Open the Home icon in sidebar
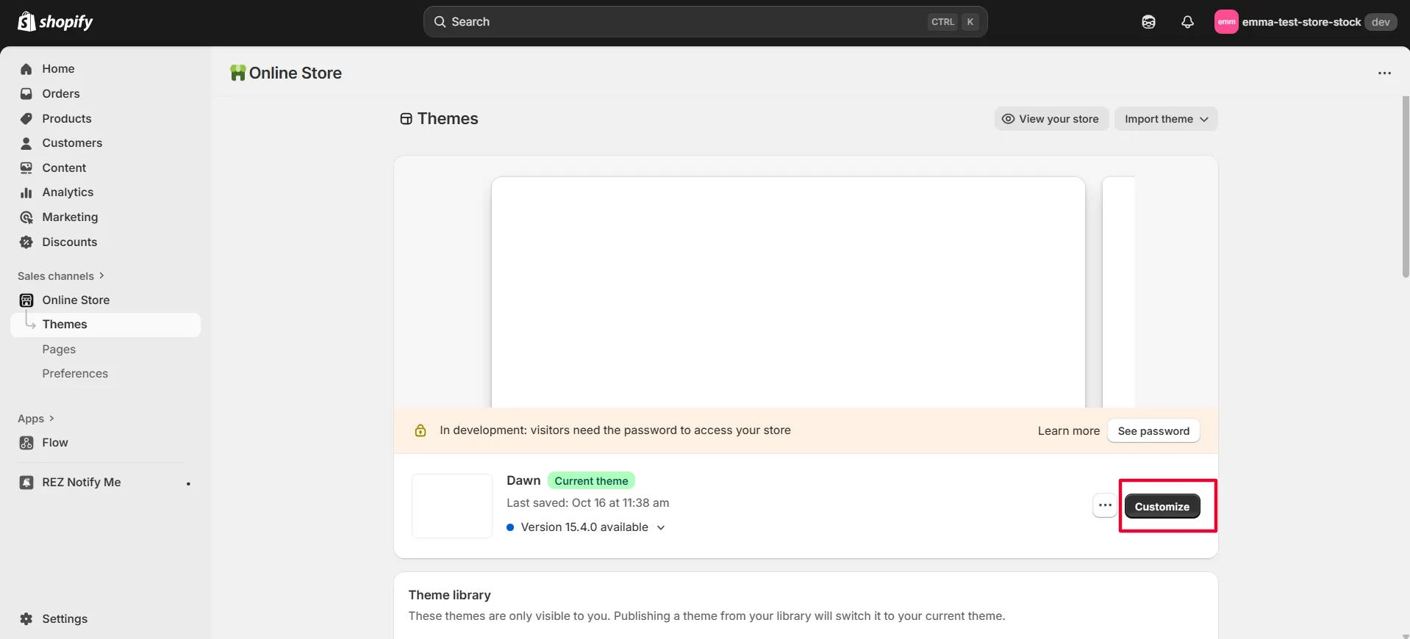Screen dimensions: 1410x639 click(26, 69)
